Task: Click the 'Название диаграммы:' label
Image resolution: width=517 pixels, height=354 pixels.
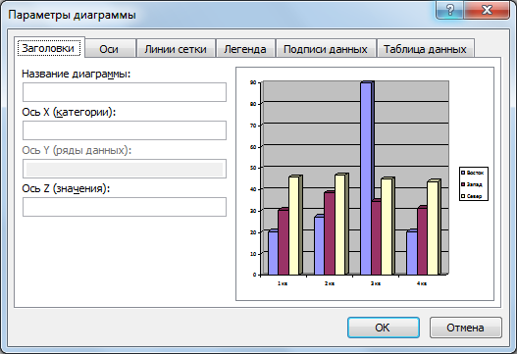Action: 77,74
